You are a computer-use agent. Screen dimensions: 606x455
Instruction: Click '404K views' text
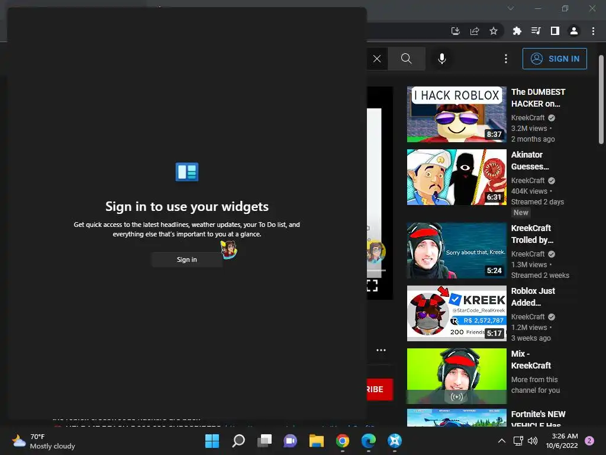point(528,191)
